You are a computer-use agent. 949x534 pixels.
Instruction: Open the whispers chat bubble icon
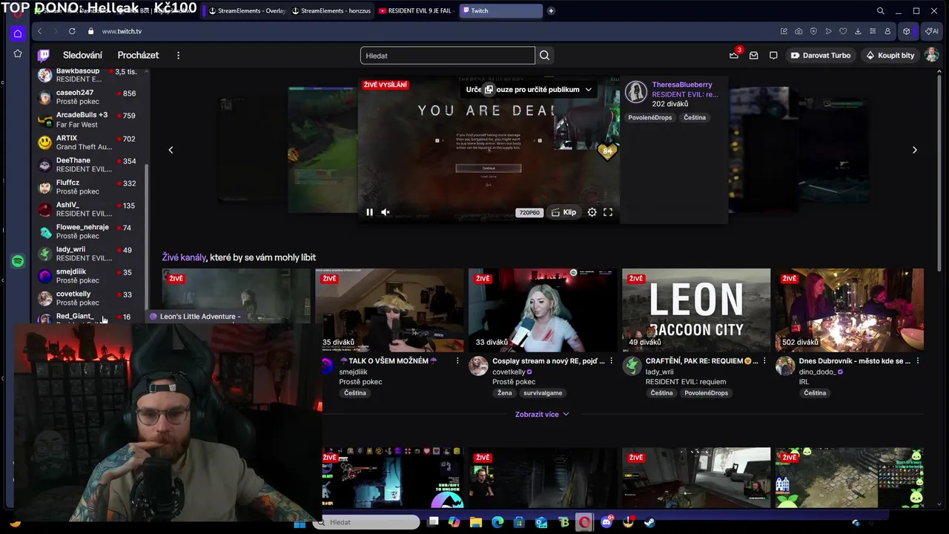(773, 55)
